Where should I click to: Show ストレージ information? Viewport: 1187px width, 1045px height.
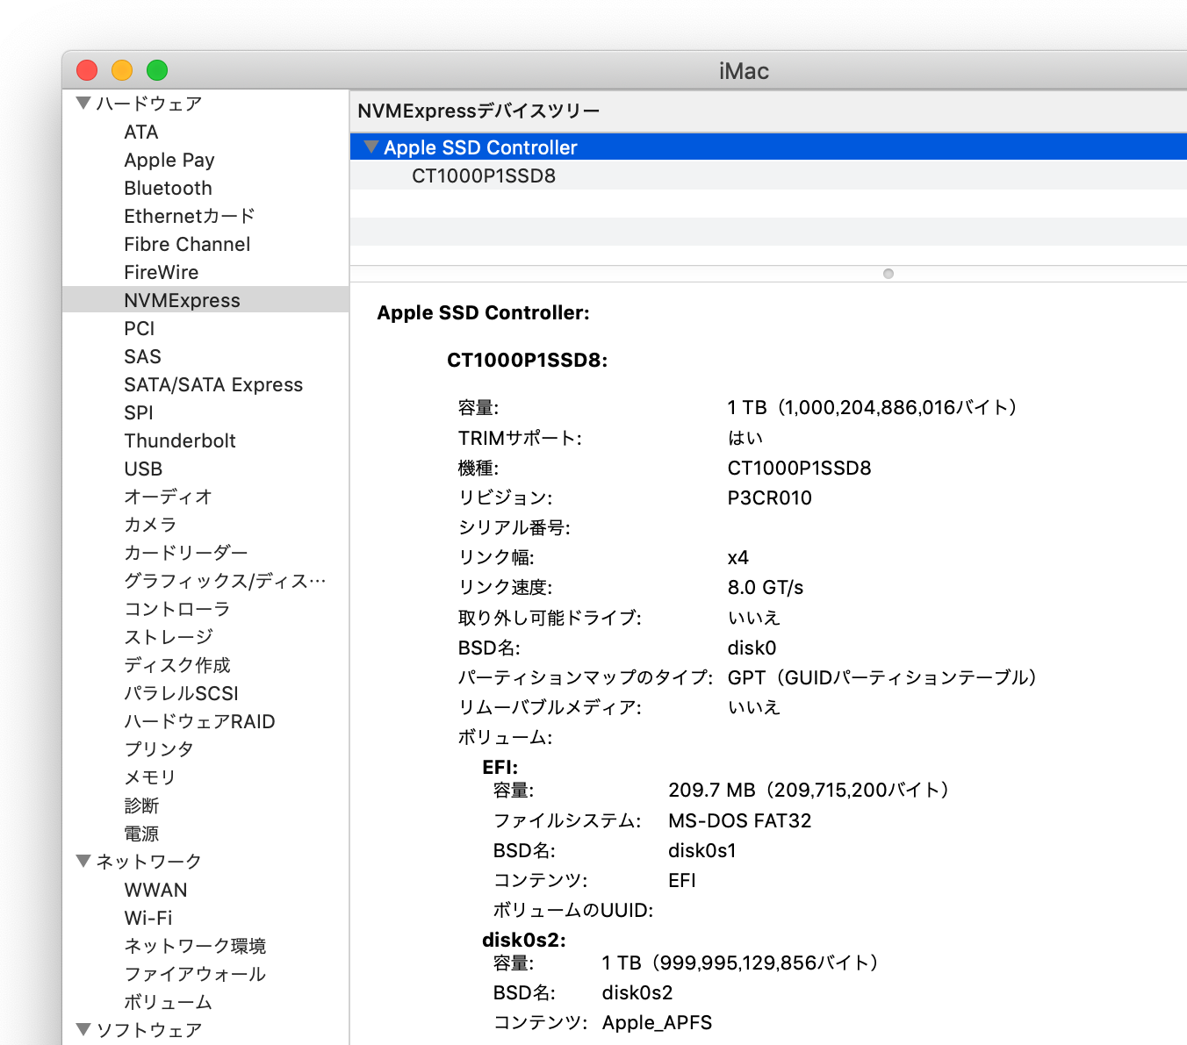point(169,637)
